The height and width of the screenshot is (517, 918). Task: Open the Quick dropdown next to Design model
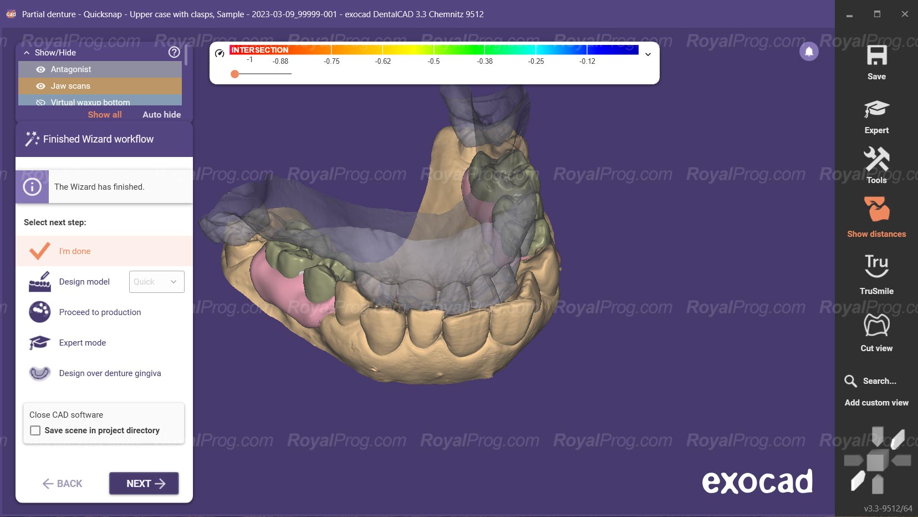point(156,281)
